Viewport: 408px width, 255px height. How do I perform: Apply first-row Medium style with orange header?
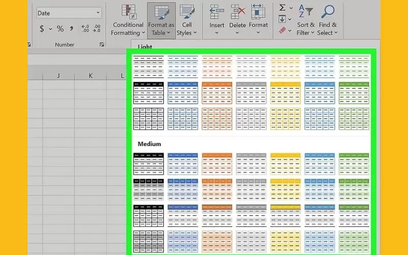pyautogui.click(x=217, y=164)
